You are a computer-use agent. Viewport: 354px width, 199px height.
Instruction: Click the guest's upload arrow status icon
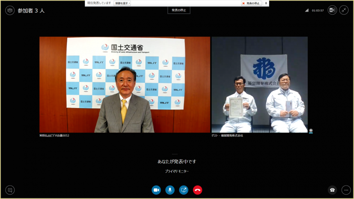[311, 130]
